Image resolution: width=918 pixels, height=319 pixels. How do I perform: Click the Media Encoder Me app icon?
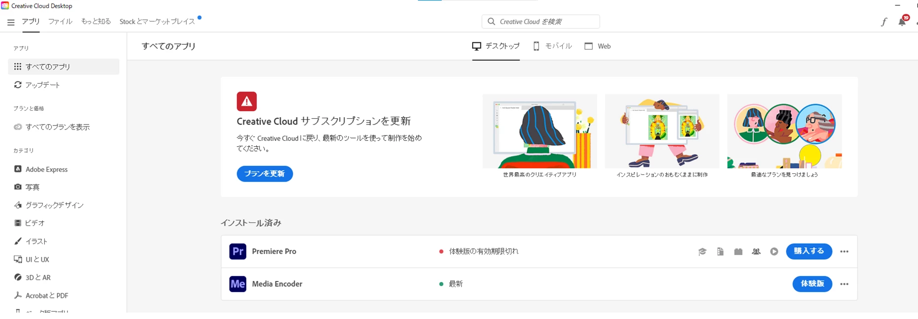pyautogui.click(x=238, y=284)
